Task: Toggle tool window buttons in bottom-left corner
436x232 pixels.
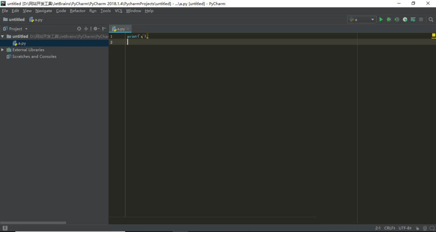Action: tap(4, 228)
